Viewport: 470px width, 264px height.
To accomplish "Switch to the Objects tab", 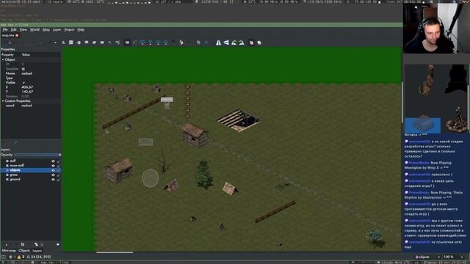I will click(24, 251).
